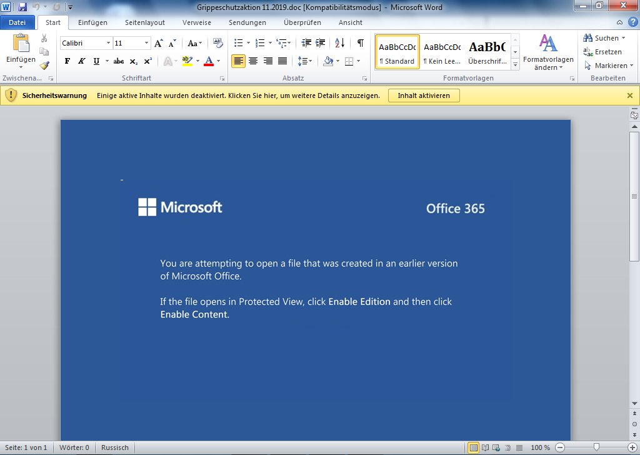This screenshot has width=640, height=455.
Task: Click the Einfügen paste clipboard icon
Action: [x=21, y=43]
